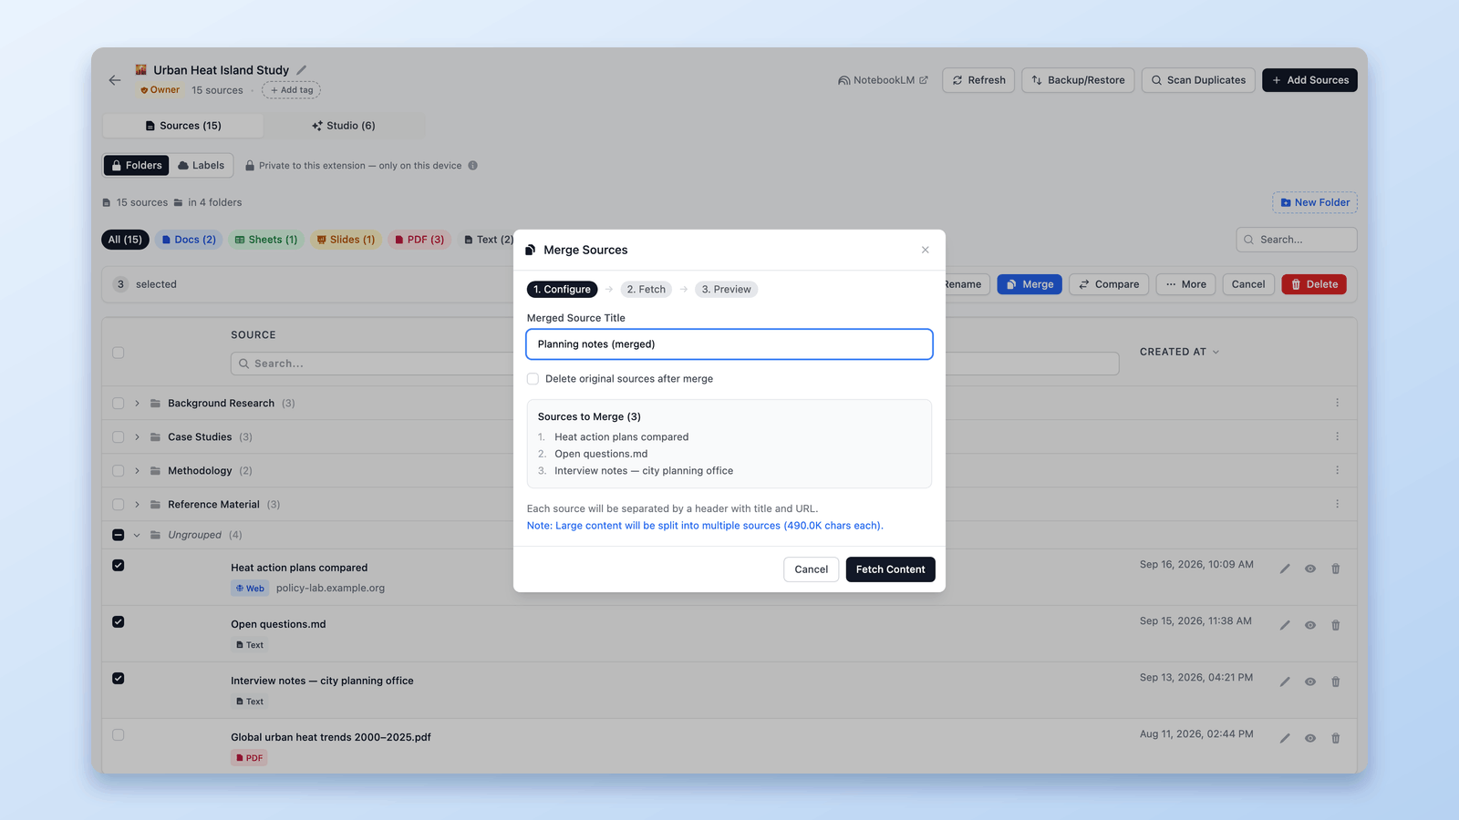Click the Merged Source Title field
The height and width of the screenshot is (820, 1459).
pos(729,344)
